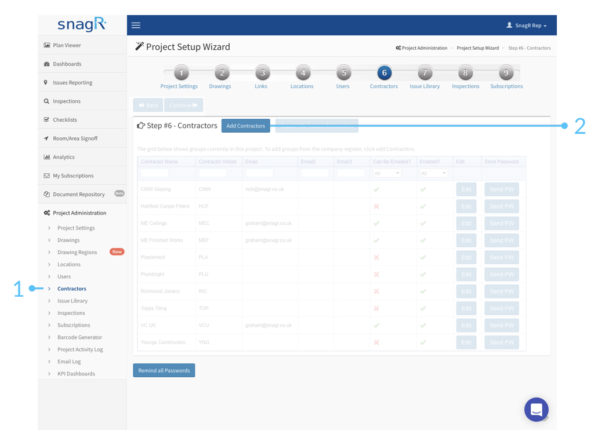The width and height of the screenshot is (594, 445).
Task: Click Send PW for Youngs Construction
Action: point(502,342)
